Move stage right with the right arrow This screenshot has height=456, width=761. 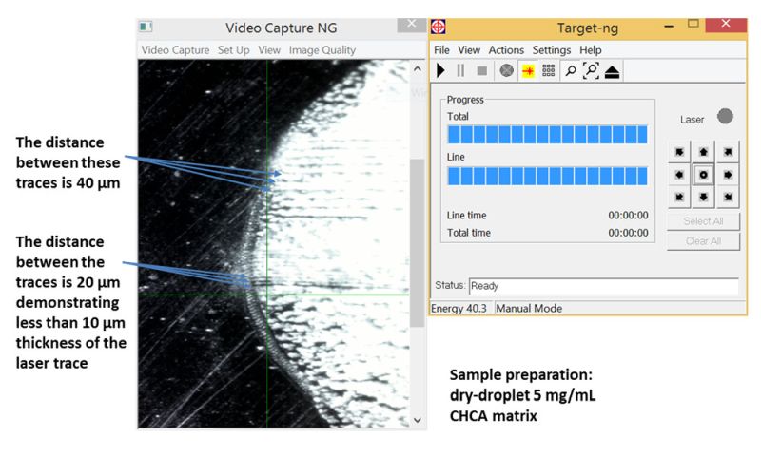tap(728, 175)
